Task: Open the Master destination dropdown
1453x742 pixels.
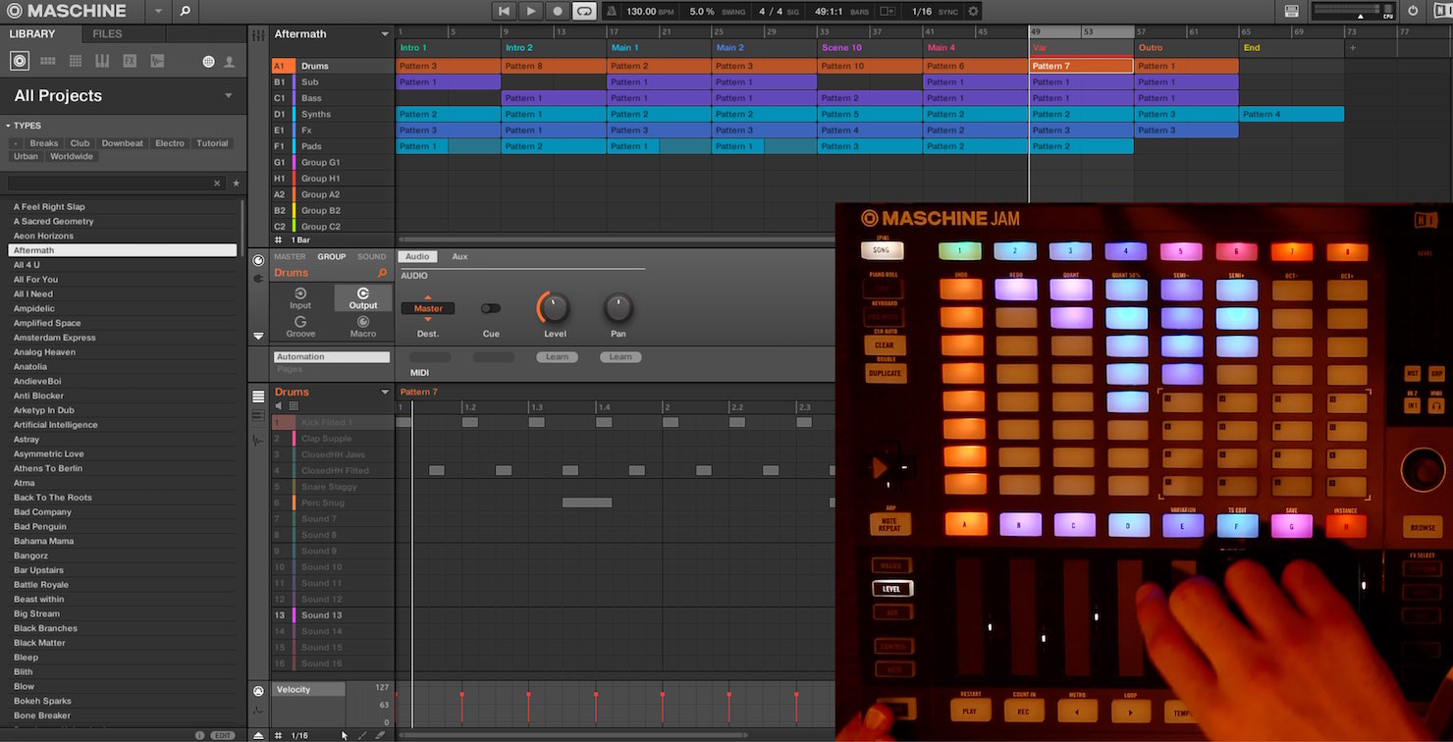Action: 428,308
